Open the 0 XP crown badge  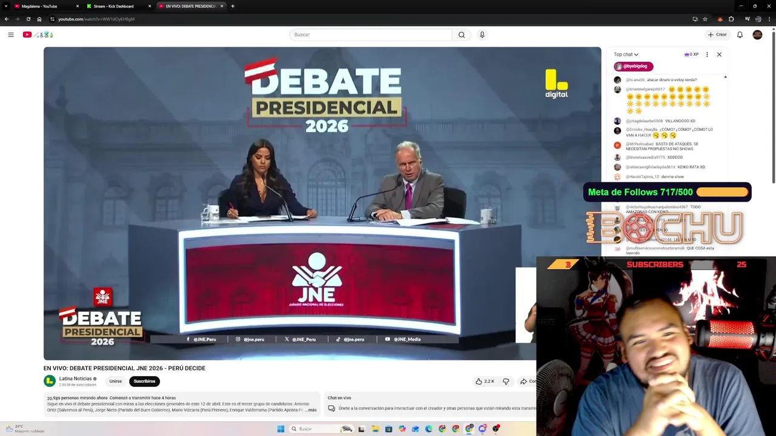point(691,54)
